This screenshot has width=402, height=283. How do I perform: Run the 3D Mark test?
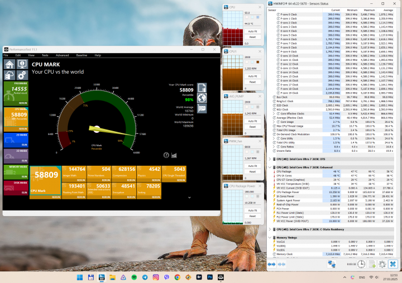tap(25, 161)
